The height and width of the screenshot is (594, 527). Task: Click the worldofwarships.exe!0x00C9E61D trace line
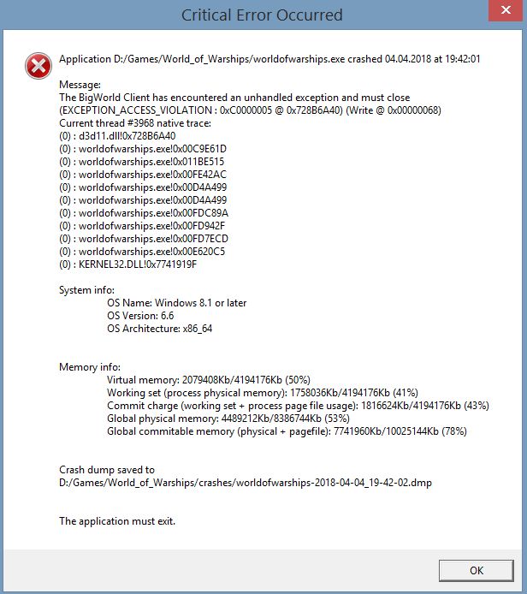pyautogui.click(x=143, y=149)
